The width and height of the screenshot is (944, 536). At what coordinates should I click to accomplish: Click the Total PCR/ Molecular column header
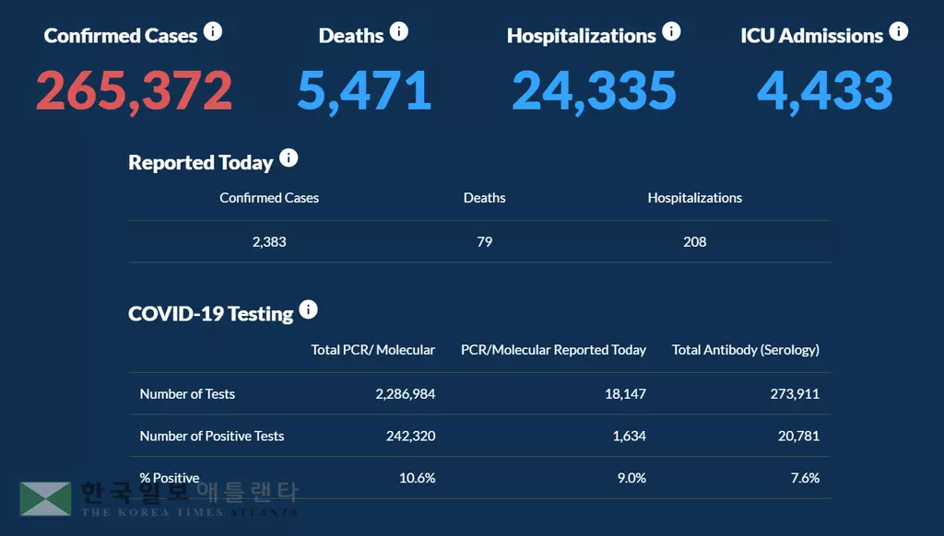pyautogui.click(x=373, y=350)
